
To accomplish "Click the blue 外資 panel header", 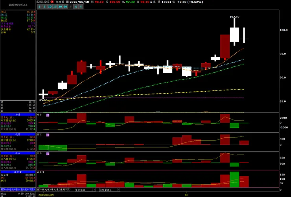I will tap(18, 115).
